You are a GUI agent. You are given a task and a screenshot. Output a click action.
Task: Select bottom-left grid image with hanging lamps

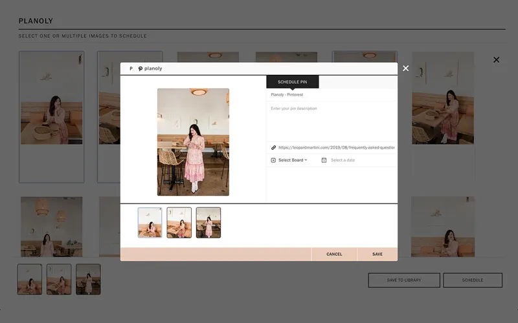point(52,227)
